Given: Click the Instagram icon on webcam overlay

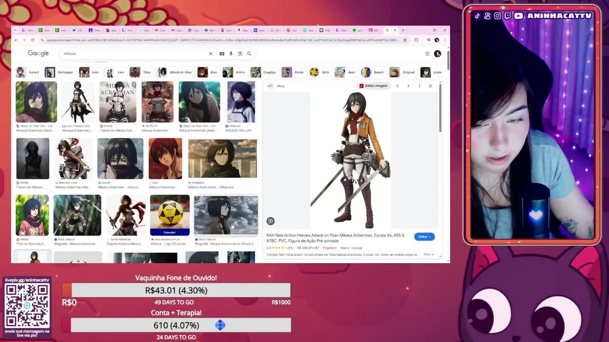Looking at the screenshot, I should tap(497, 16).
